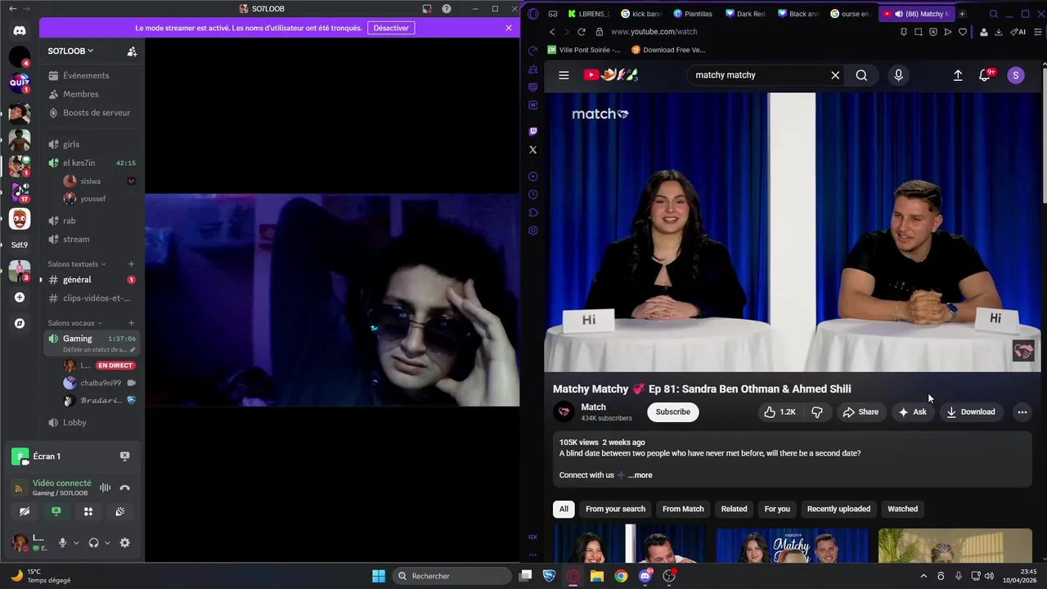Open soundboard icon in voice panel
This screenshot has height=589, width=1047.
pyautogui.click(x=119, y=511)
